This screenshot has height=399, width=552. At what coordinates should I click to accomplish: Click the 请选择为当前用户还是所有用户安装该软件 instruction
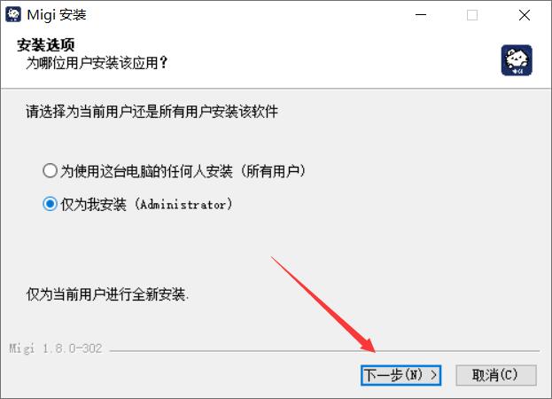152,112
